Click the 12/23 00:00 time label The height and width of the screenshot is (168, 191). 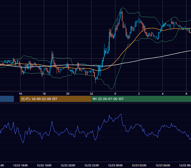pyautogui.click(x=115, y=165)
